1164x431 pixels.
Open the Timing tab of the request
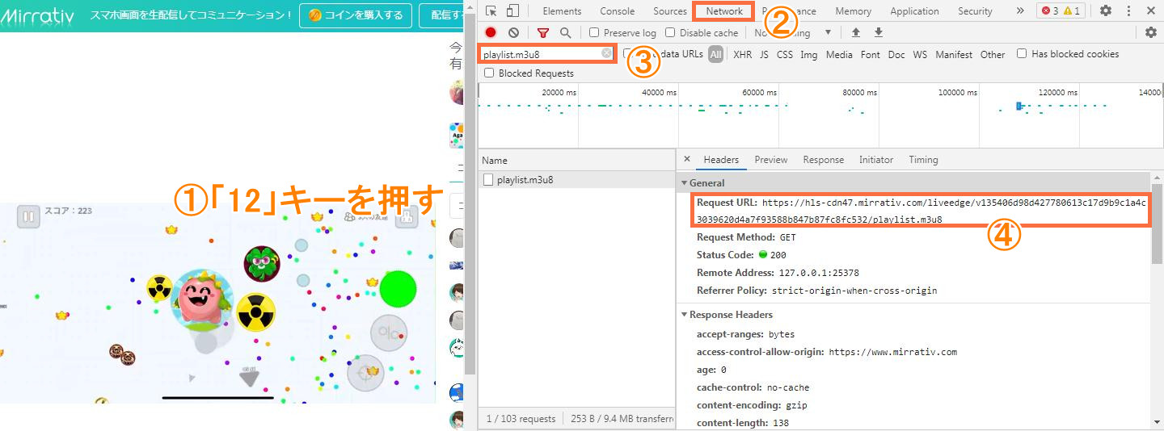click(x=923, y=160)
